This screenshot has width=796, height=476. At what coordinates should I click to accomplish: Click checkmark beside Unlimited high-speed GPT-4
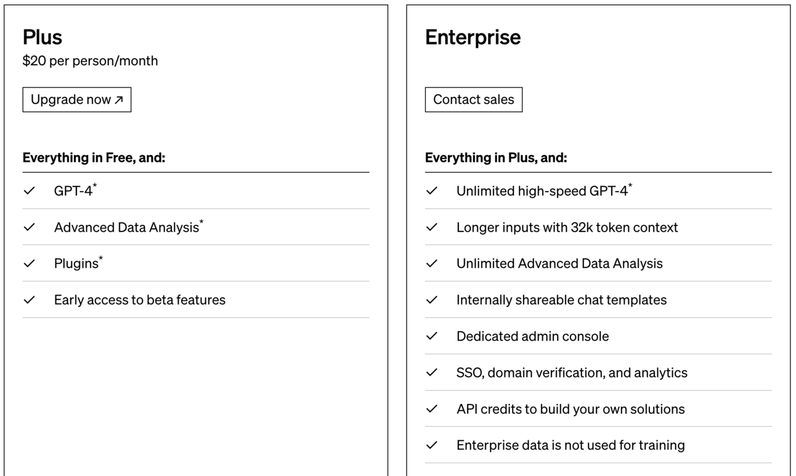pos(431,191)
